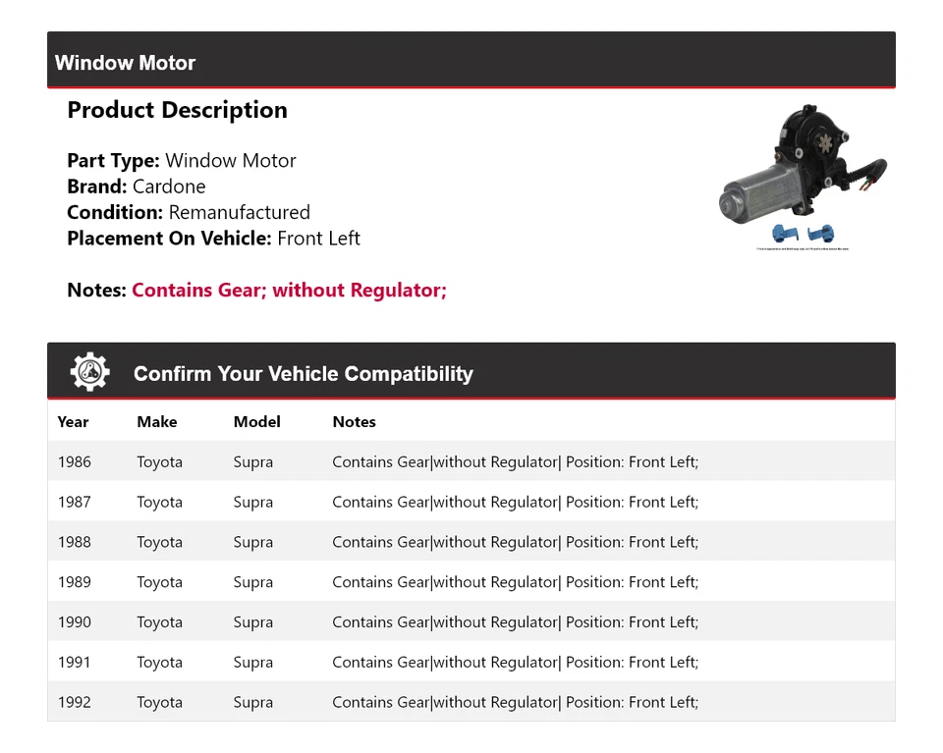Viewport: 943px width, 753px height.
Task: Switch to the Product Description section
Action: 177,110
